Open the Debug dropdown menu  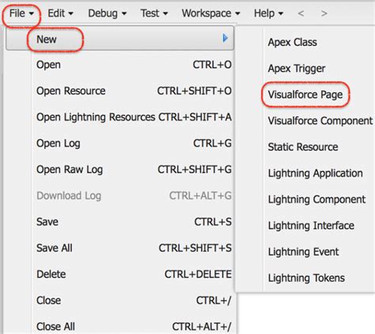(108, 13)
